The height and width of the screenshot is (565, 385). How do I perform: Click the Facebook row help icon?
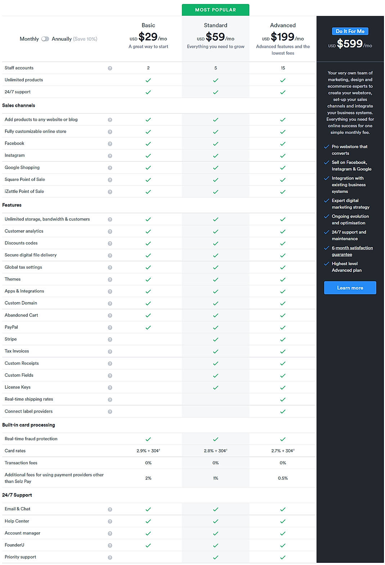click(x=110, y=144)
